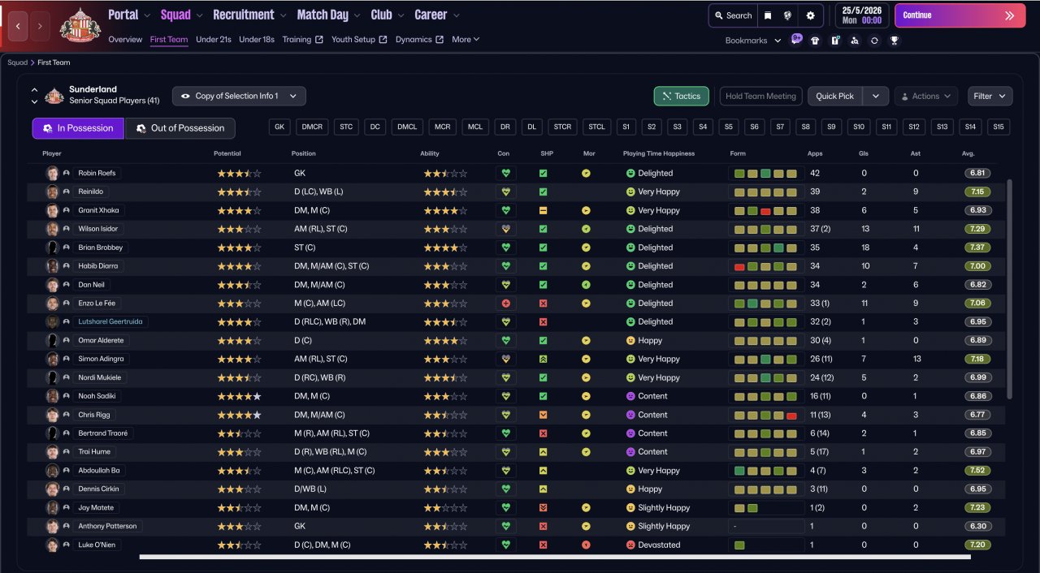Open the Filter dropdown

pos(990,96)
